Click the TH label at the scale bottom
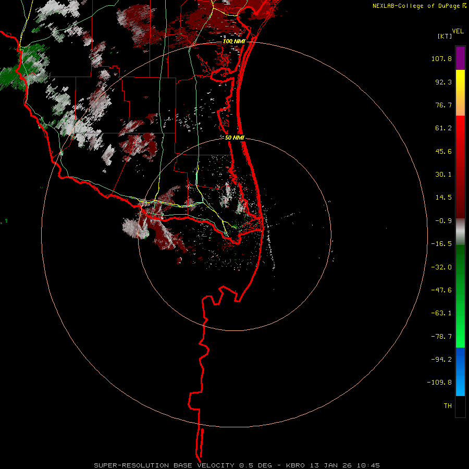Viewport: 469px width, 469px height. coord(448,406)
